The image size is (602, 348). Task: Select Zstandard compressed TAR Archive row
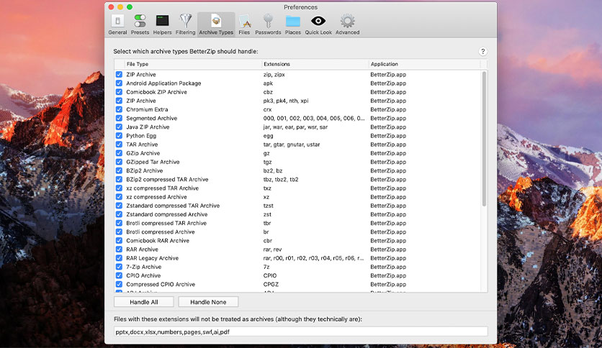click(297, 206)
